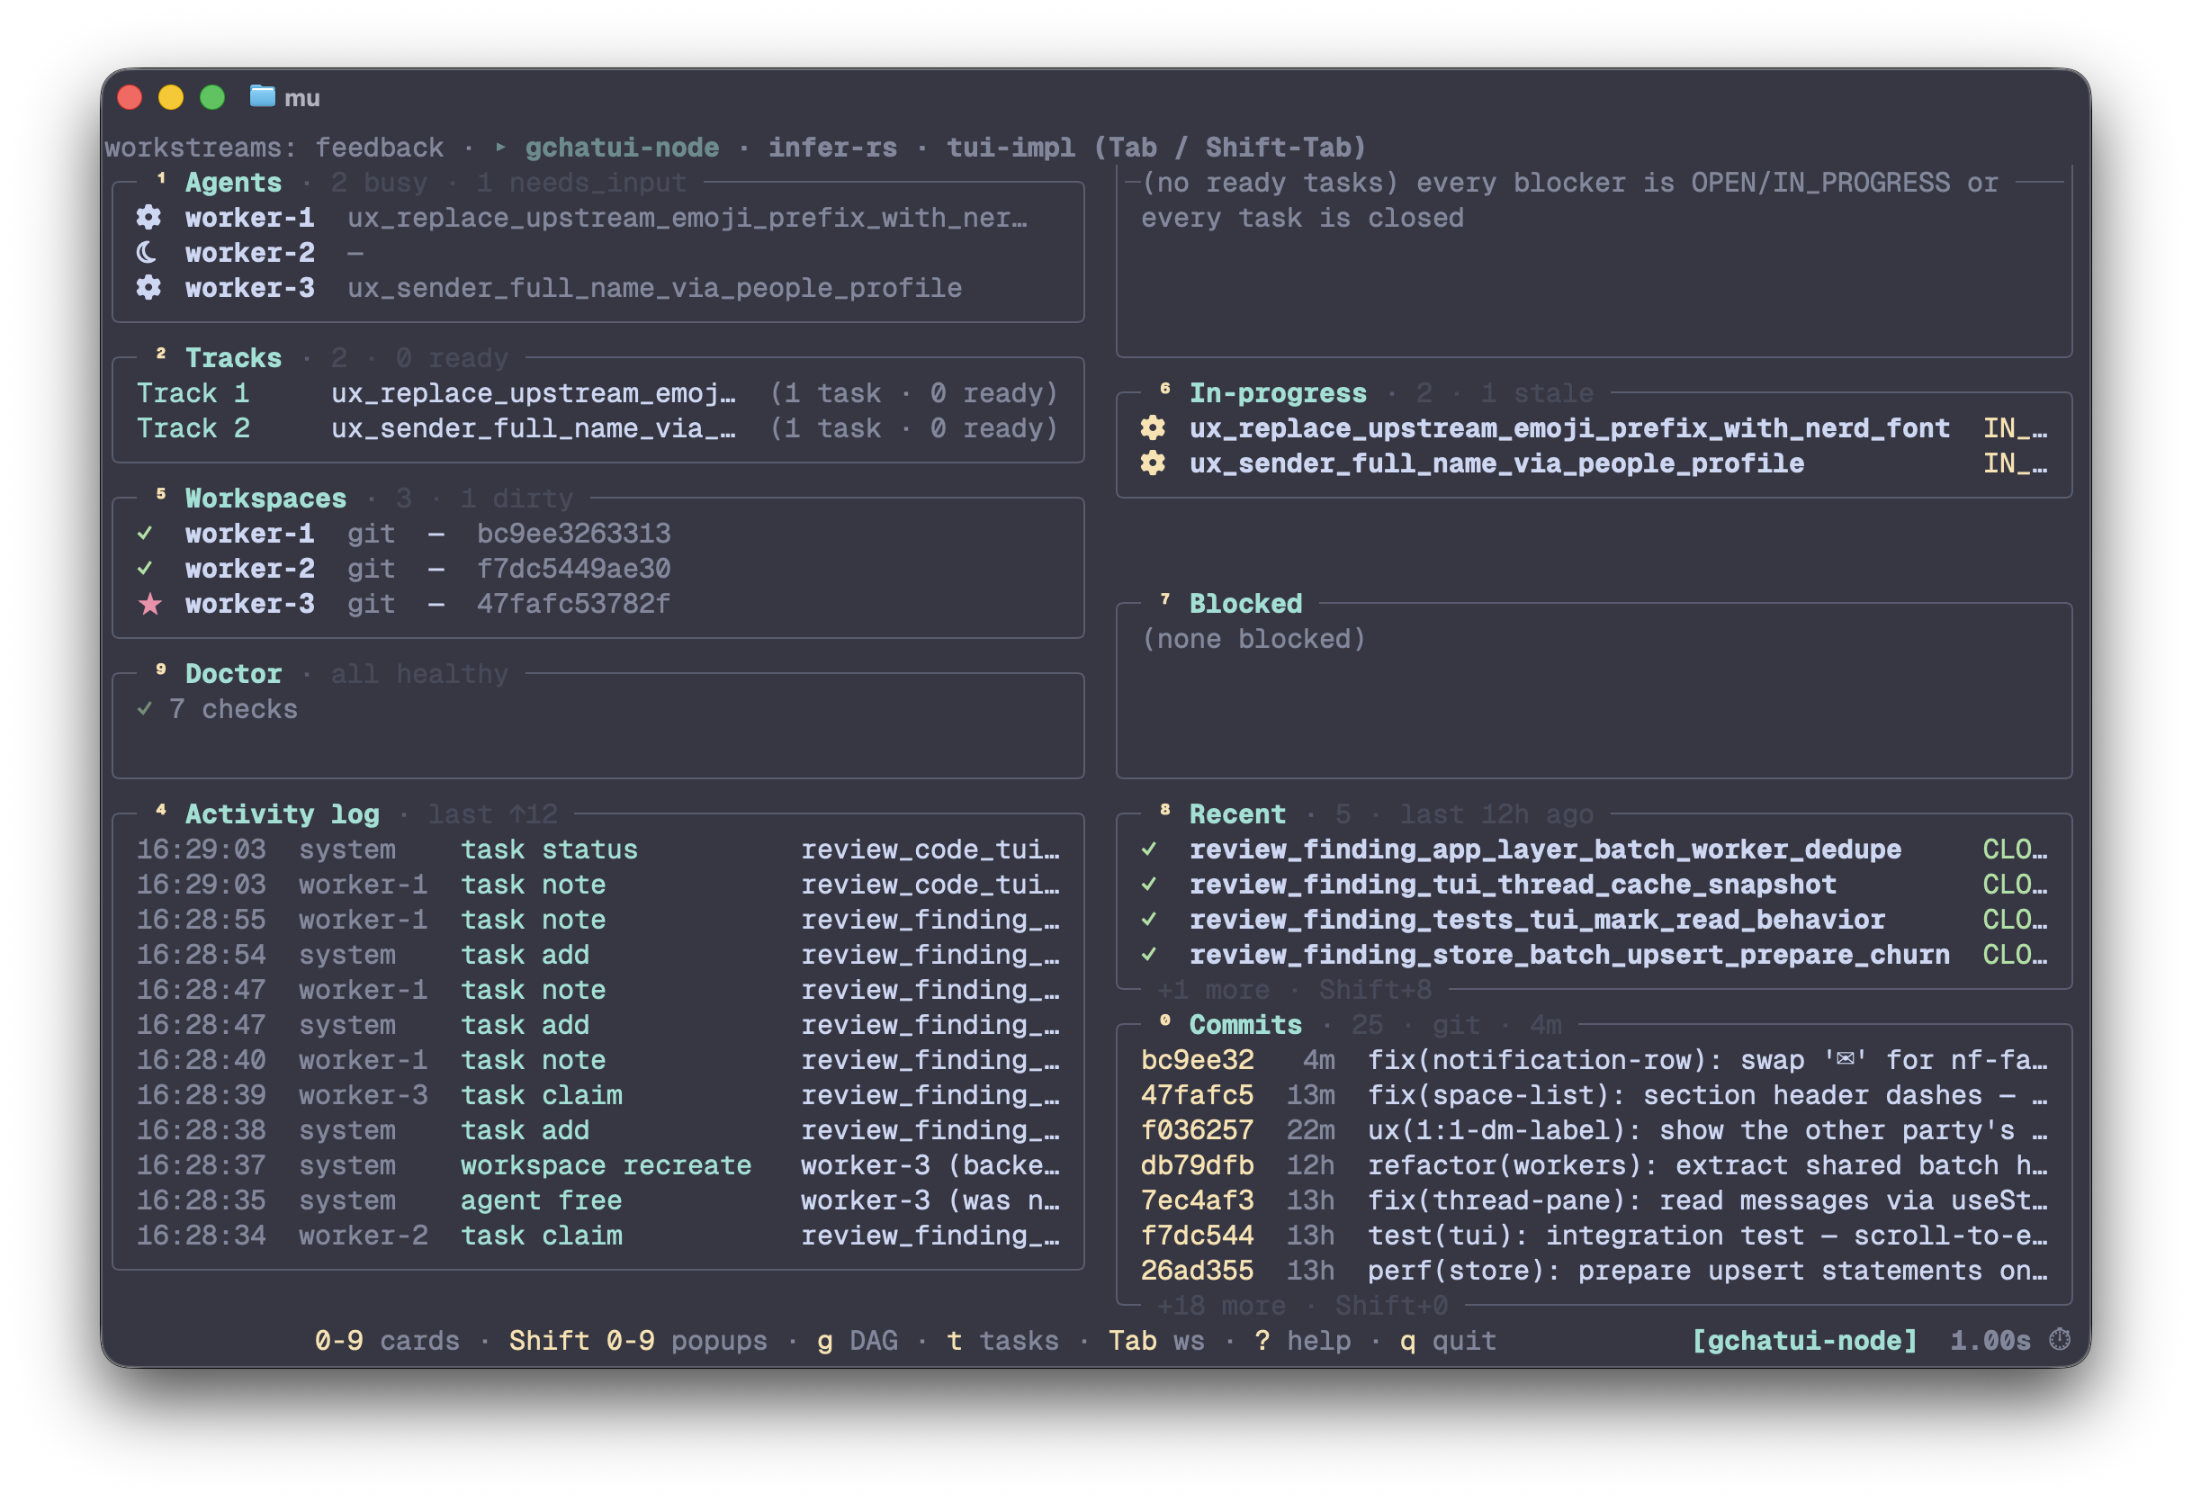Image resolution: width=2192 pixels, height=1501 pixels.
Task: Open the Doctor card header
Action: point(233,675)
